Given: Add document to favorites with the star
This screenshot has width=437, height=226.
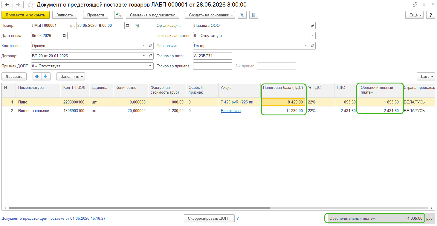Looking at the screenshot, I should click(30, 5).
